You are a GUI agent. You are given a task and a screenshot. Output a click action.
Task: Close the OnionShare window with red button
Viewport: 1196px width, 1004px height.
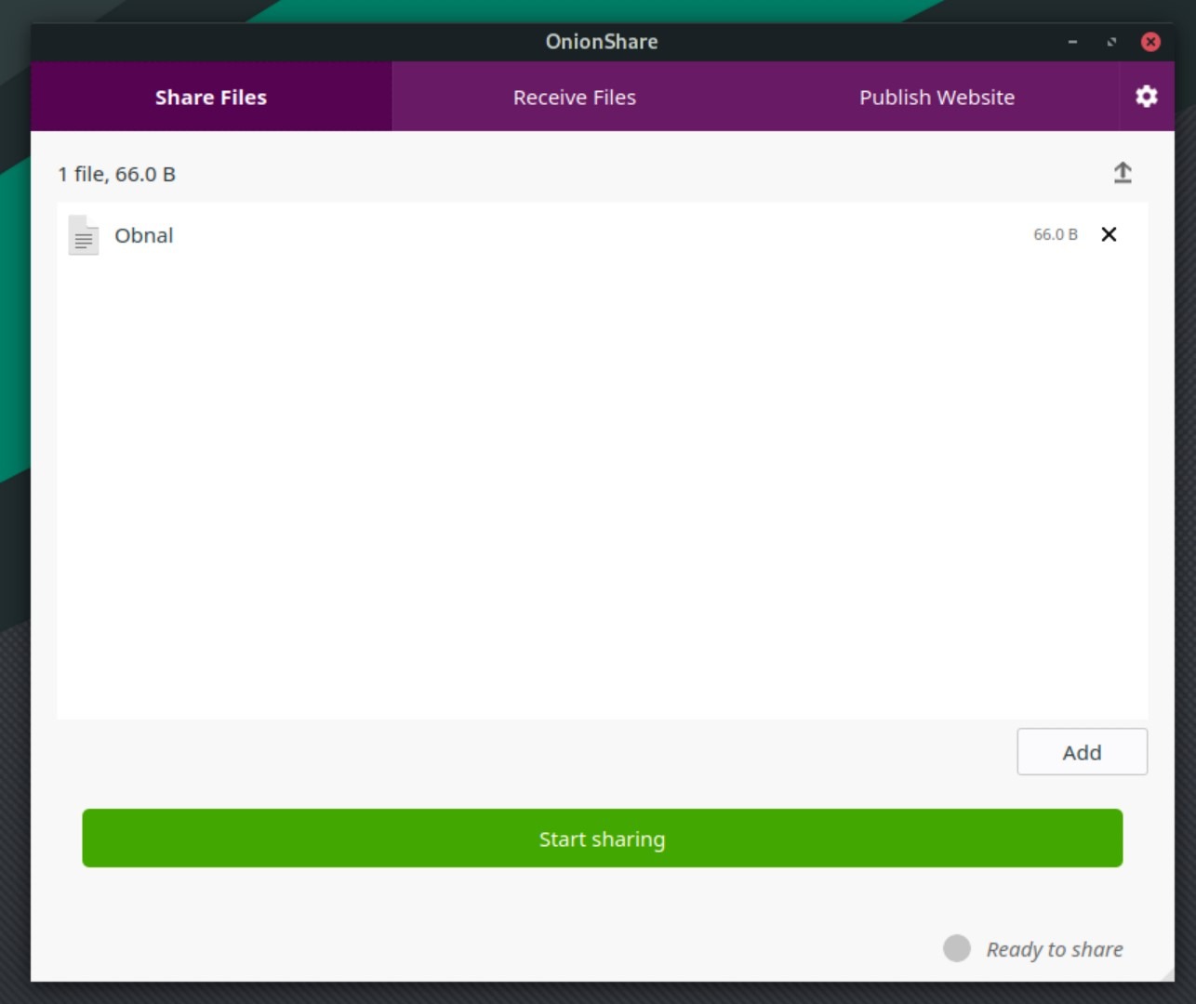(1150, 42)
